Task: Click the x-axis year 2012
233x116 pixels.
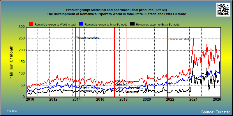Action: (53, 99)
